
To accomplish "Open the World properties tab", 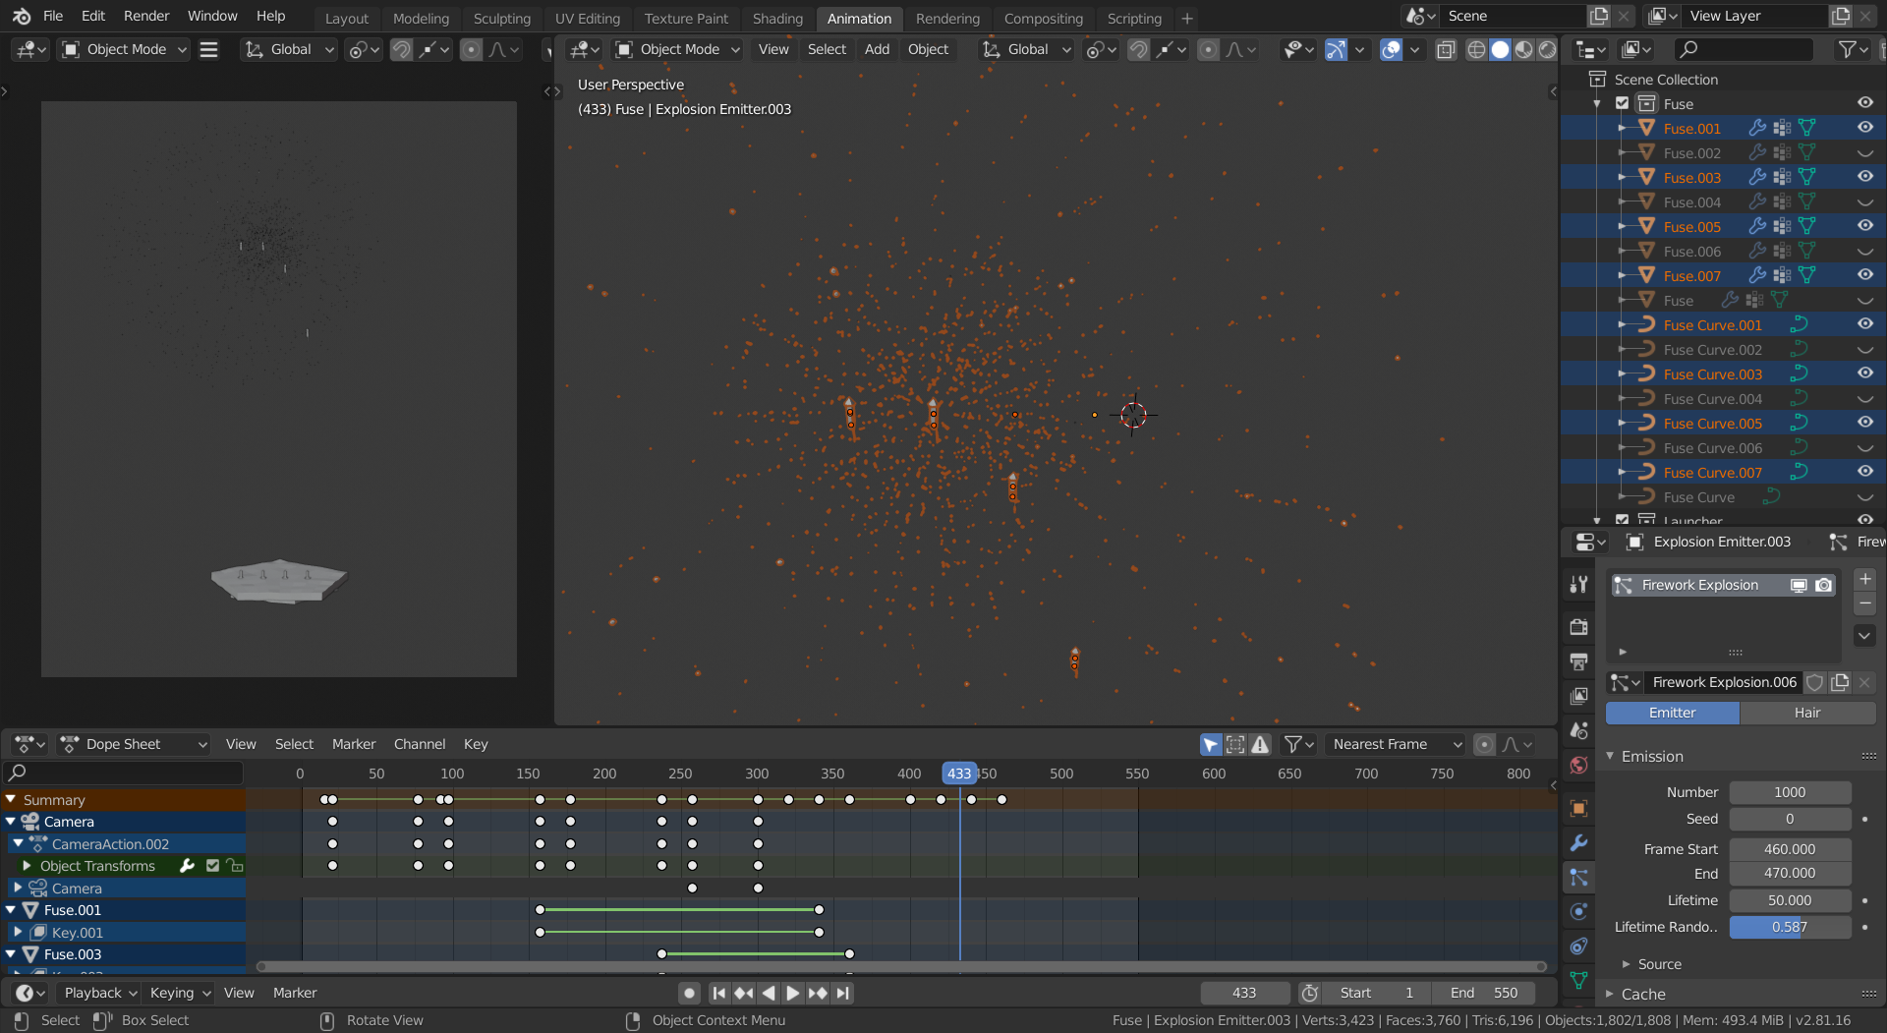I will 1579,765.
